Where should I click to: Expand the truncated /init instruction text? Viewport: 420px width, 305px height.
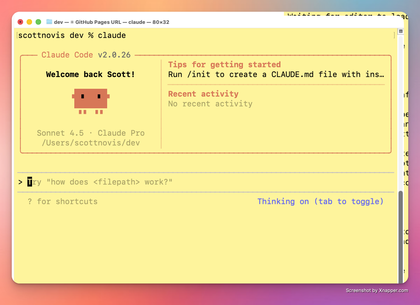point(382,74)
